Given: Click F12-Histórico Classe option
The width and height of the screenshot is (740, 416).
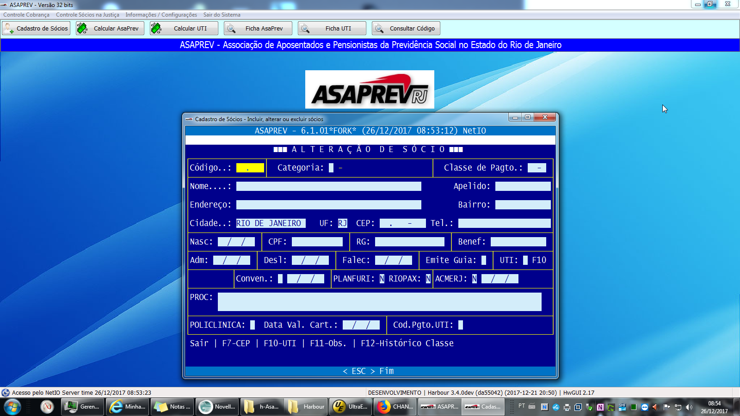Looking at the screenshot, I should click(x=407, y=343).
